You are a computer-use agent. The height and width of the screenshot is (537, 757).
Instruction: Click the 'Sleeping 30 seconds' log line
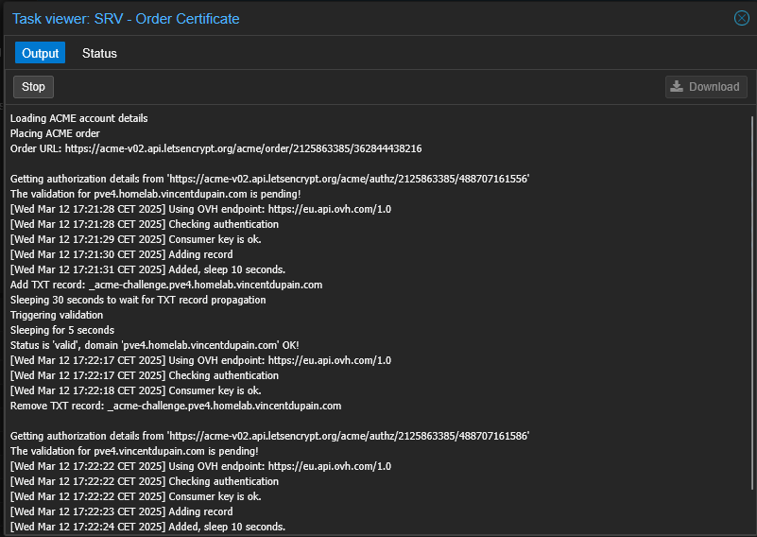pyautogui.click(x=138, y=300)
